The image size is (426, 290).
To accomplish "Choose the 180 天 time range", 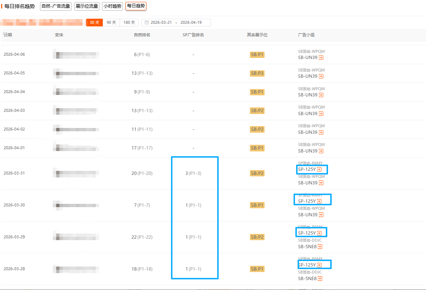I will point(129,23).
